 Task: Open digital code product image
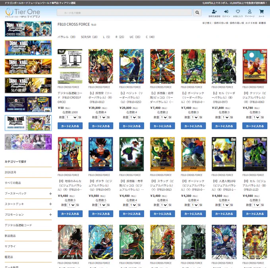pyautogui.click(x=70, y=66)
